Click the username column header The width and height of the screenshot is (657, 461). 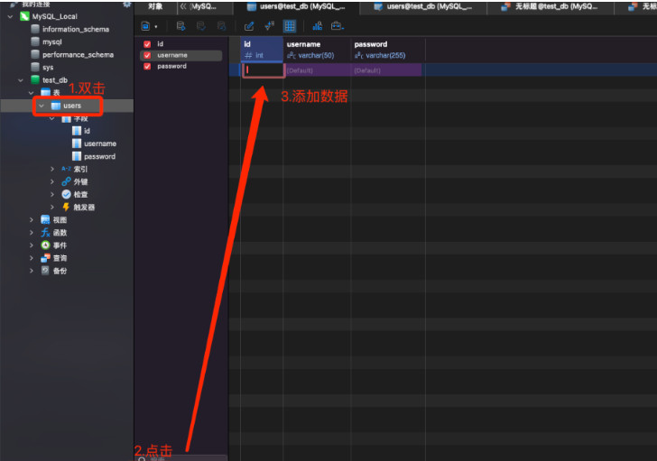[x=317, y=50]
